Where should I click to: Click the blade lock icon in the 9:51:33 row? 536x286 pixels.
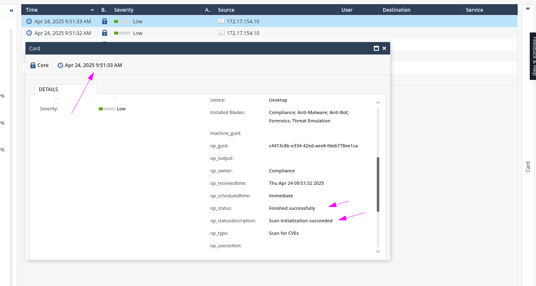104,21
